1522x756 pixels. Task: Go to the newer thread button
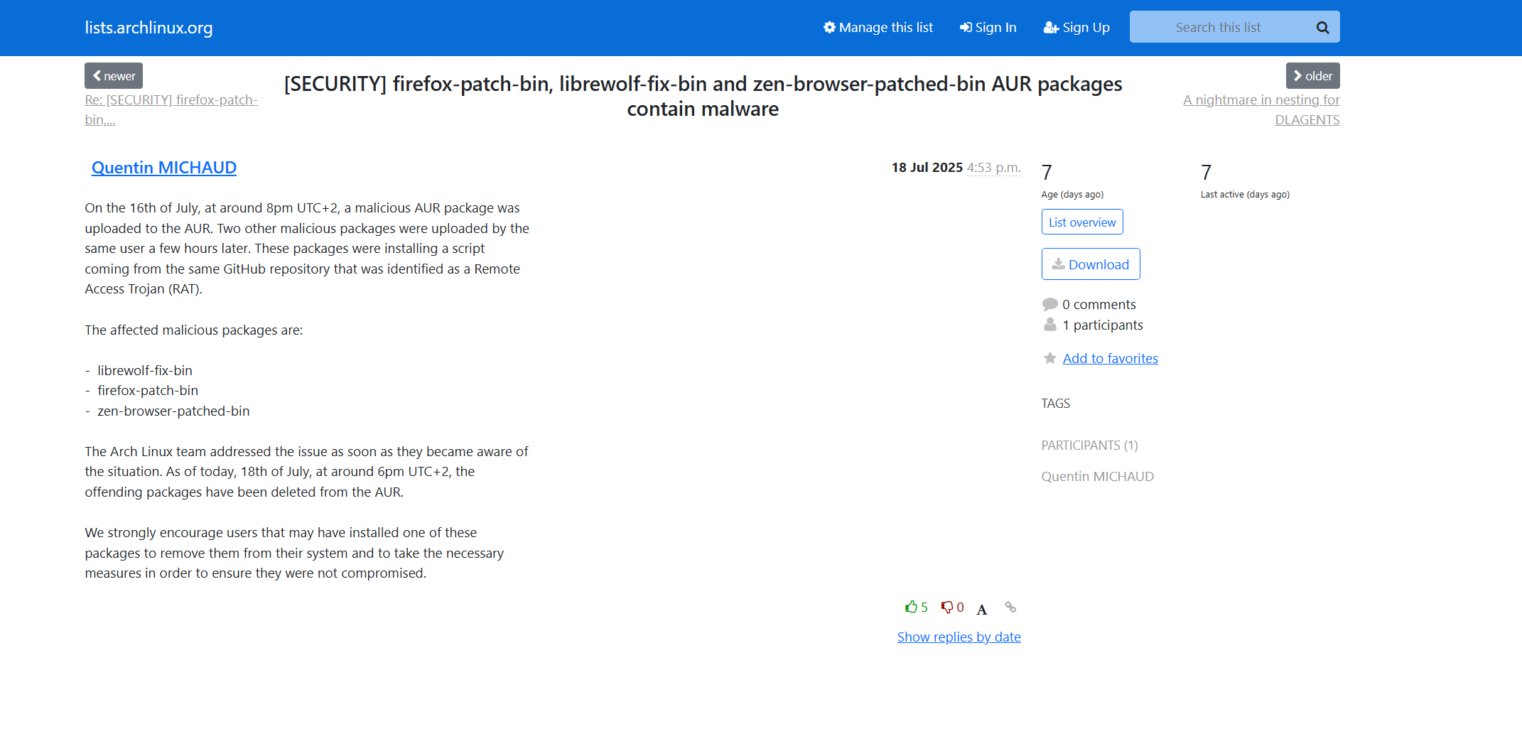(x=114, y=76)
